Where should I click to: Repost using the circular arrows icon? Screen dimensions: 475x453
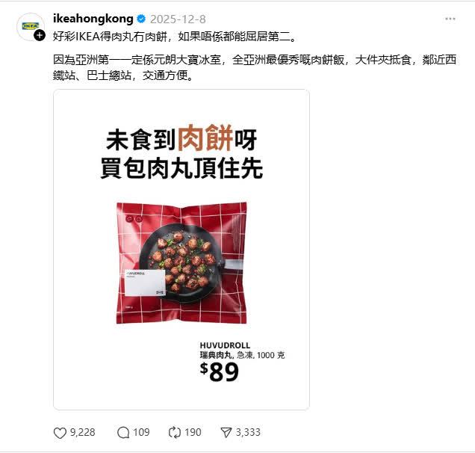[x=175, y=433]
